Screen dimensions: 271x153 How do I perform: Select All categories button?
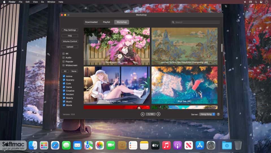[65, 71]
